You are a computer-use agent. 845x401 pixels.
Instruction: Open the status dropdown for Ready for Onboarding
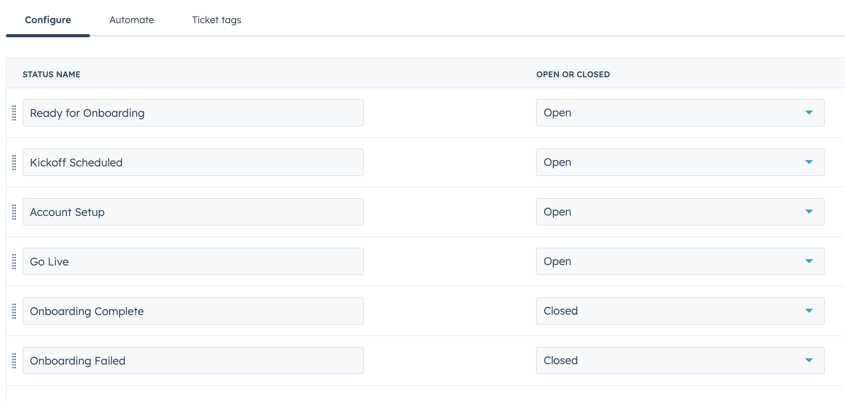click(x=810, y=112)
